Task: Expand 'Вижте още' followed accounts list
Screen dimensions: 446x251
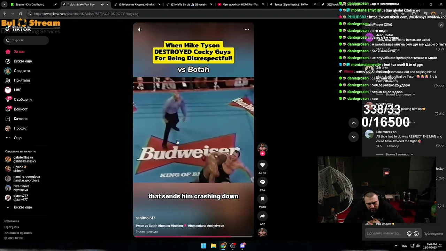Action: pos(23,207)
